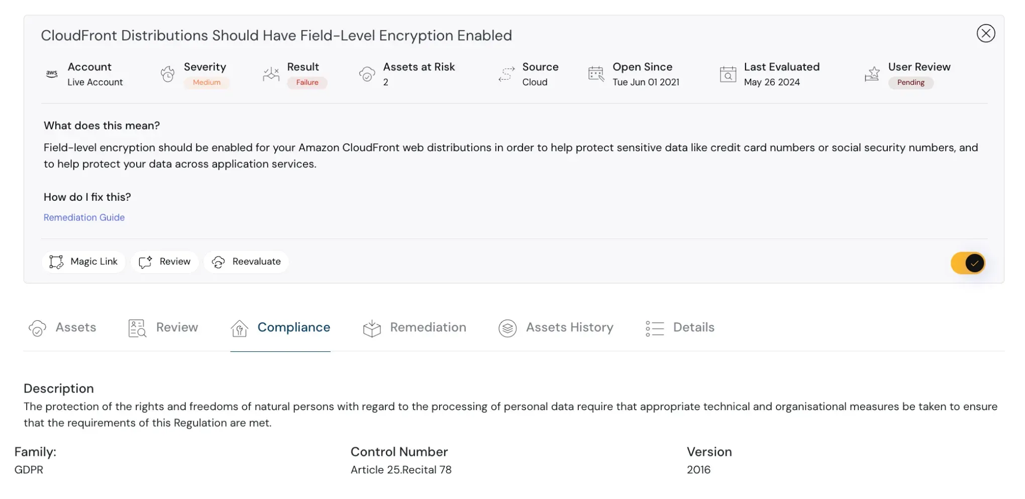Image resolution: width=1025 pixels, height=499 pixels.
Task: Select the User Review star icon
Action: click(872, 74)
